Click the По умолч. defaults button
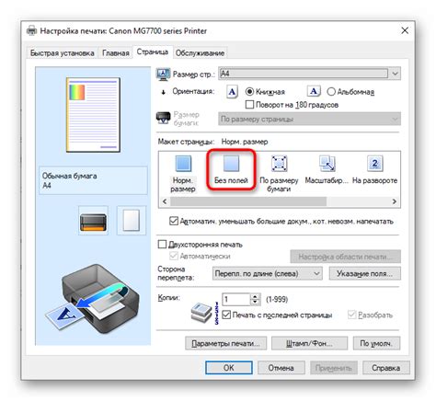 point(376,343)
